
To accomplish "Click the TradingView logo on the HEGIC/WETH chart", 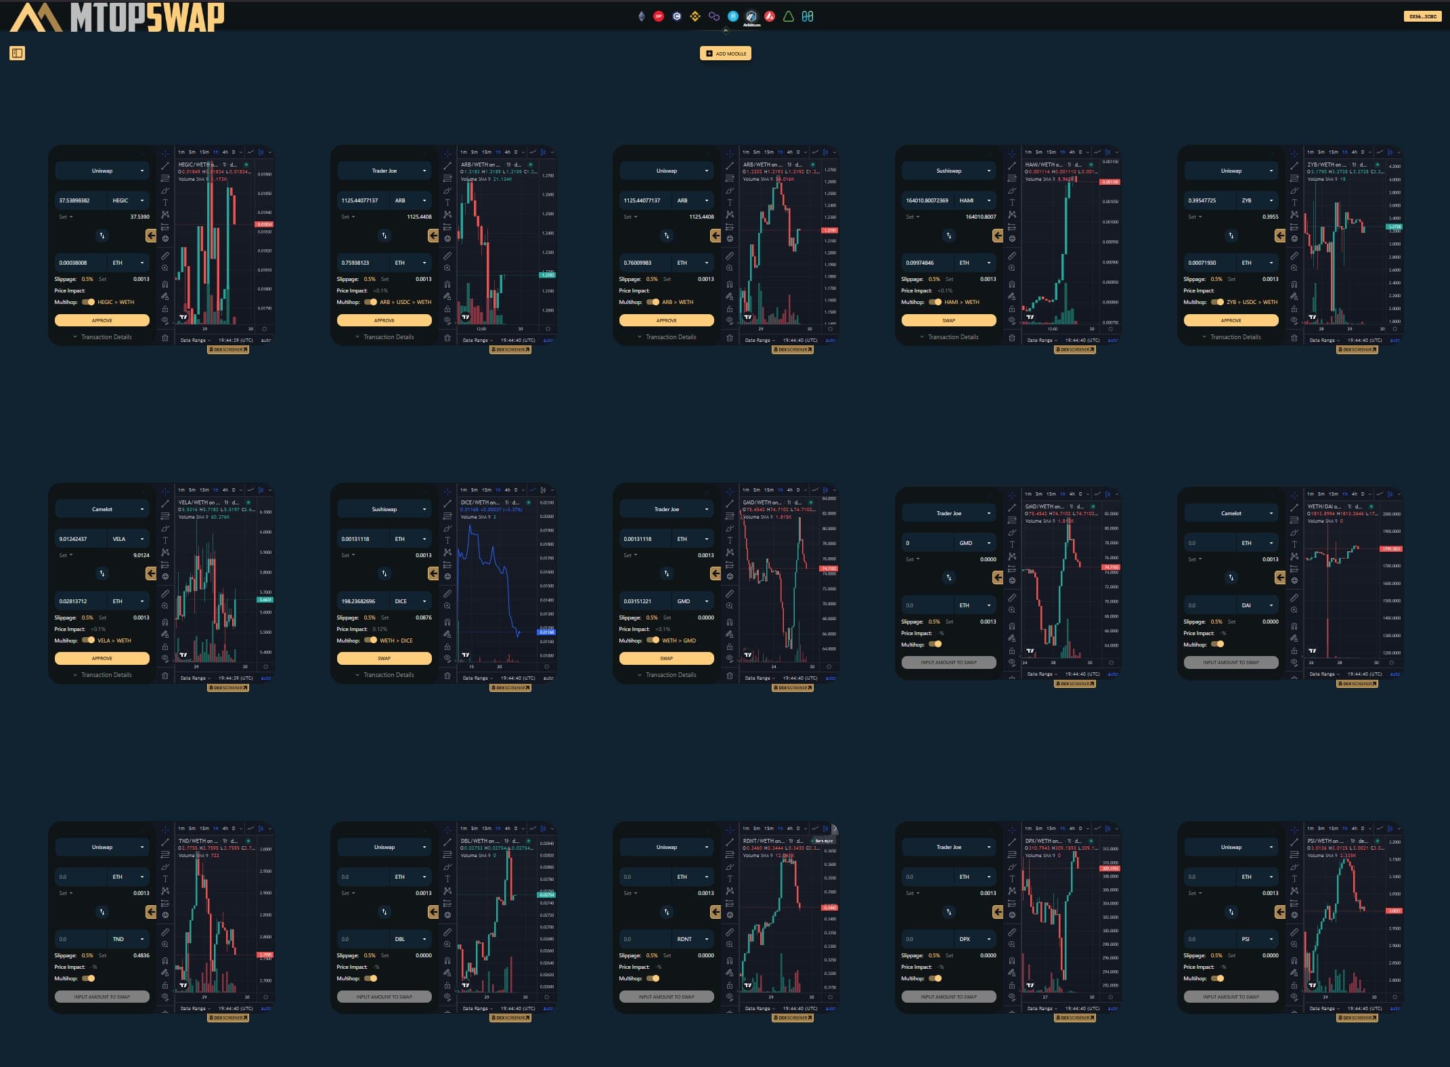I will (183, 316).
